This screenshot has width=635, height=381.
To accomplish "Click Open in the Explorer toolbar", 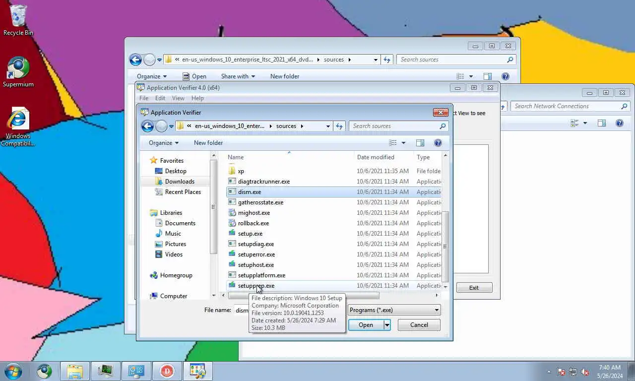I will click(x=194, y=76).
